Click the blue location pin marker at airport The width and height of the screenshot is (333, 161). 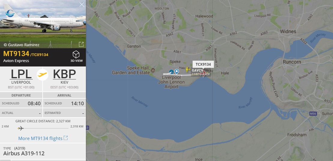coord(177,72)
